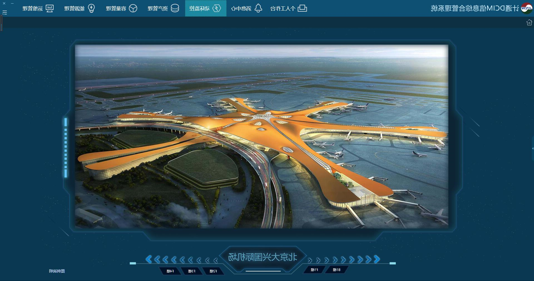Go home via the house icon
The image size is (534, 281).
pyautogui.click(x=529, y=22)
